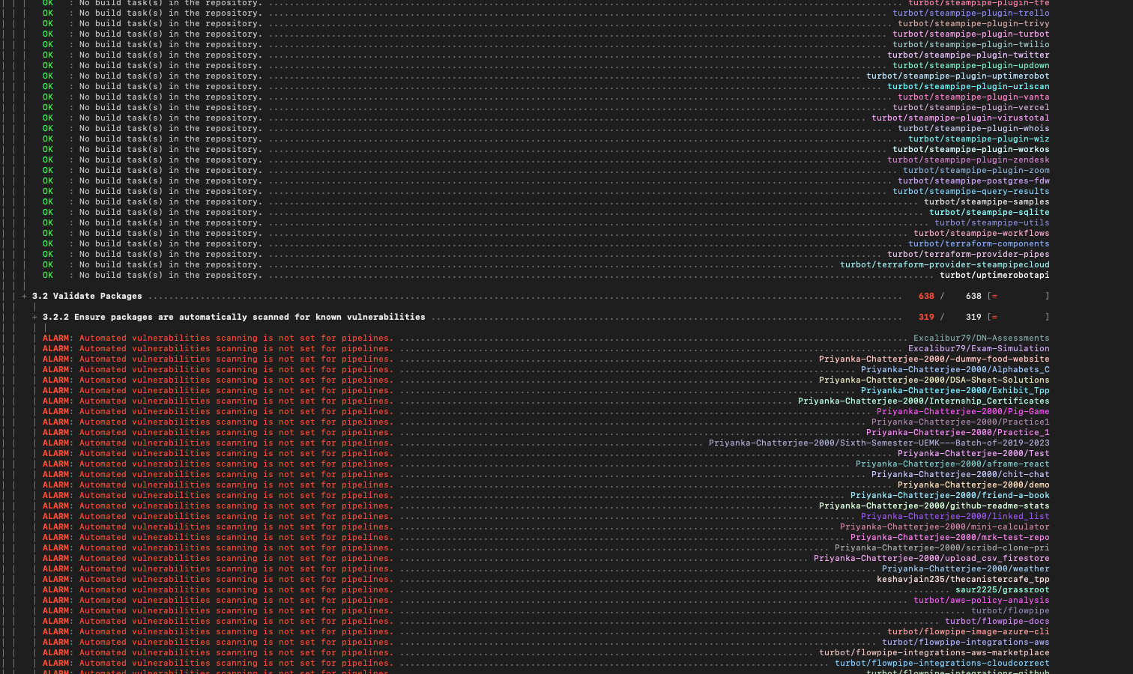Screen dimensions: 1133x674
Task: Click Priyanka-Chatterjee-2000/-dummy-food-website repository name
Action: point(934,359)
